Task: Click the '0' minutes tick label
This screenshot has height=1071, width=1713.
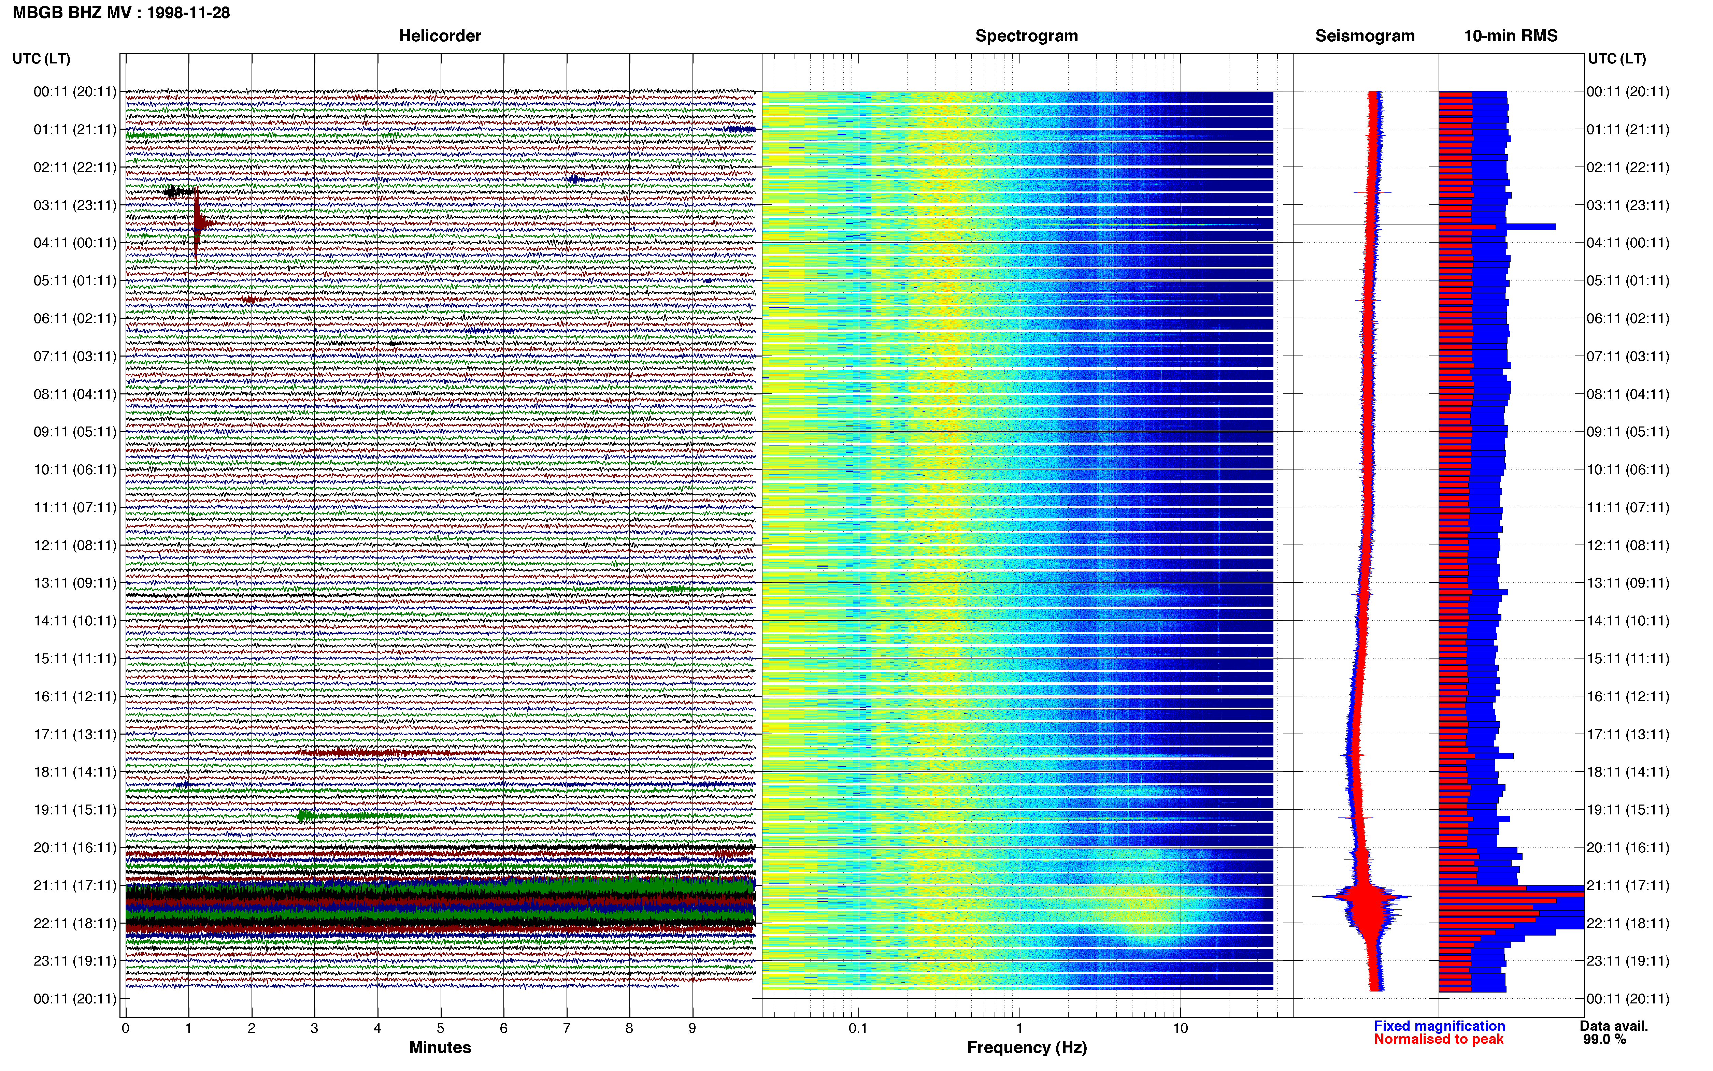Action: (125, 1028)
